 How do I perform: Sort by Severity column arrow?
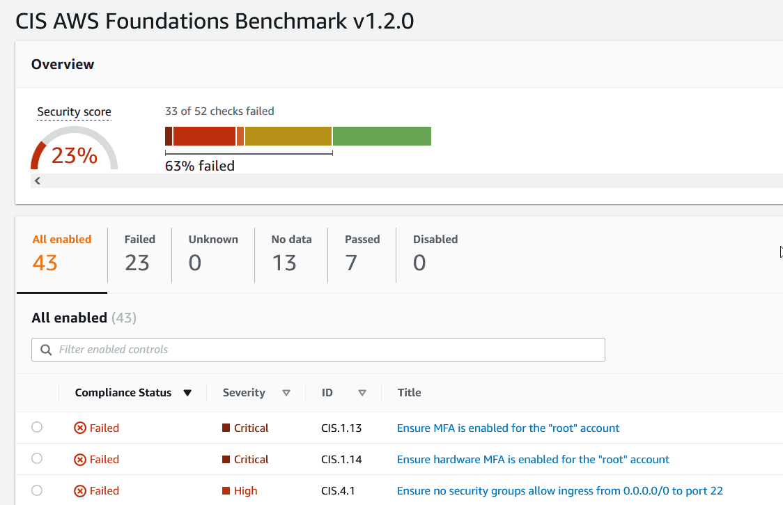(286, 393)
